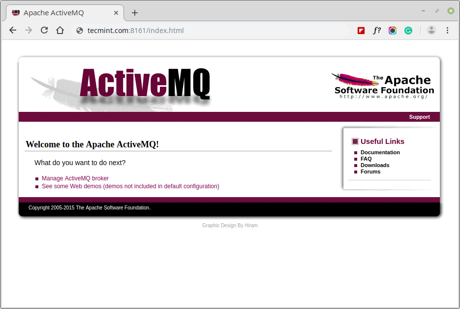Open the FAQ useful link
Image resolution: width=460 pixels, height=309 pixels.
coord(366,159)
